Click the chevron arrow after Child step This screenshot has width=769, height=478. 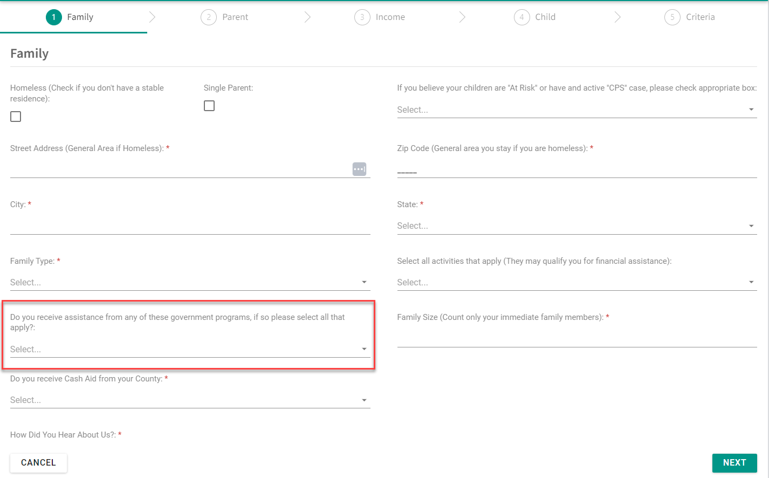point(617,17)
